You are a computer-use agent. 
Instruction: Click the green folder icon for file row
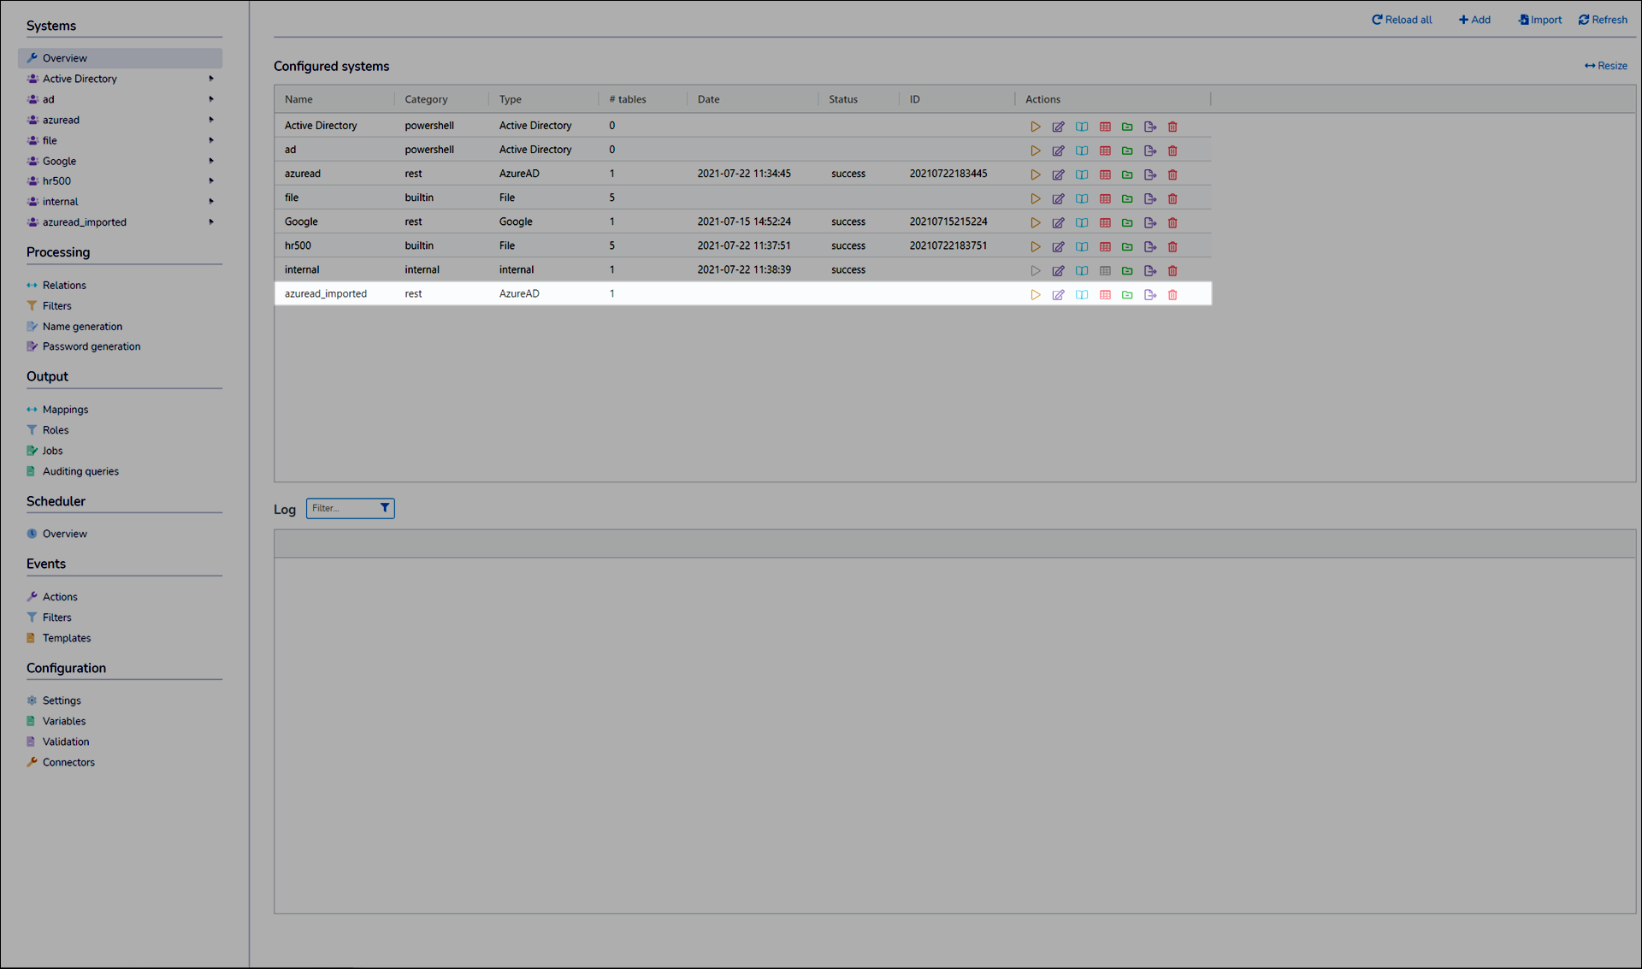pos(1127,198)
